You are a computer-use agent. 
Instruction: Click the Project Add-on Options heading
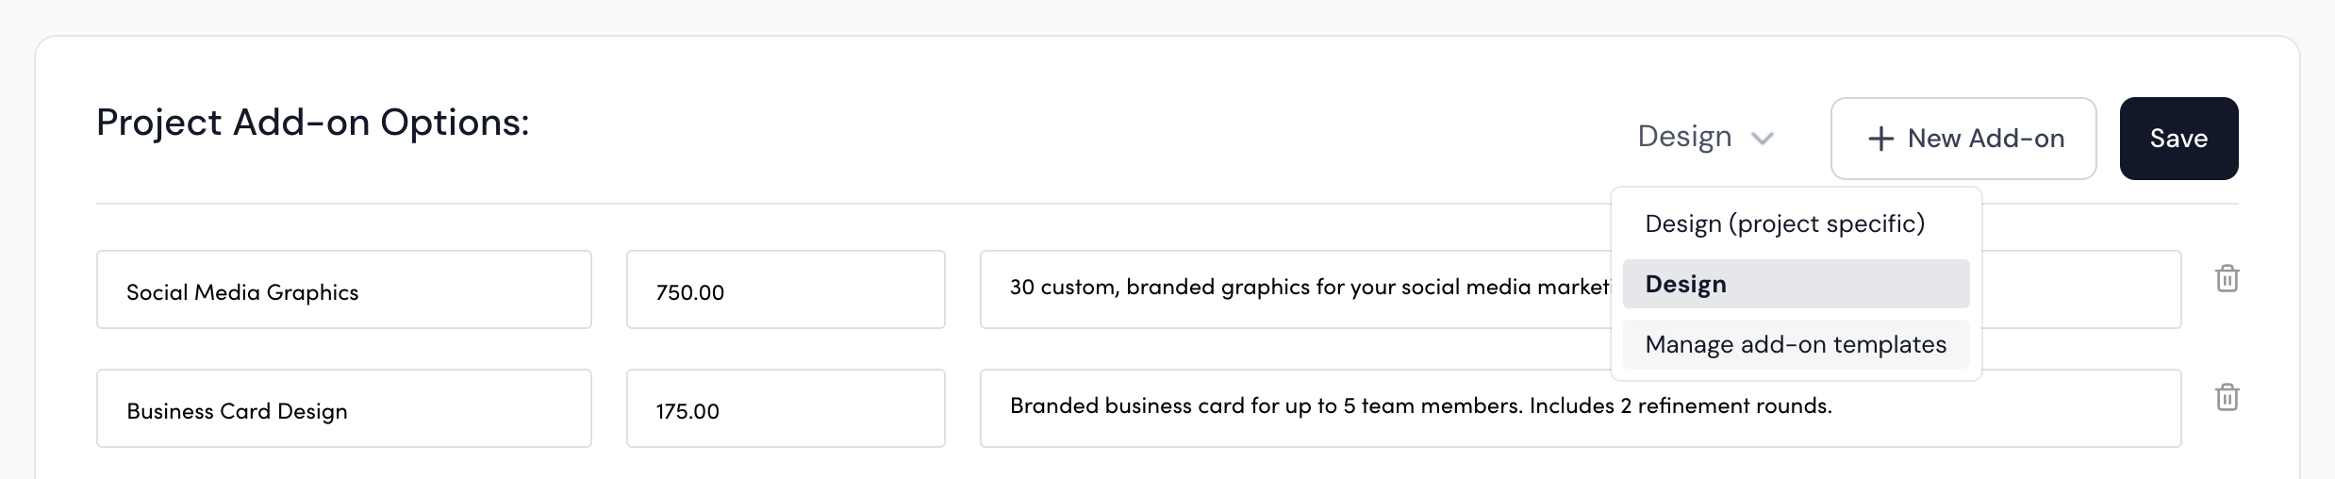312,123
